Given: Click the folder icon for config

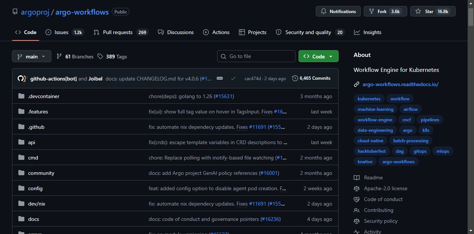Looking at the screenshot, I should coord(21,188).
